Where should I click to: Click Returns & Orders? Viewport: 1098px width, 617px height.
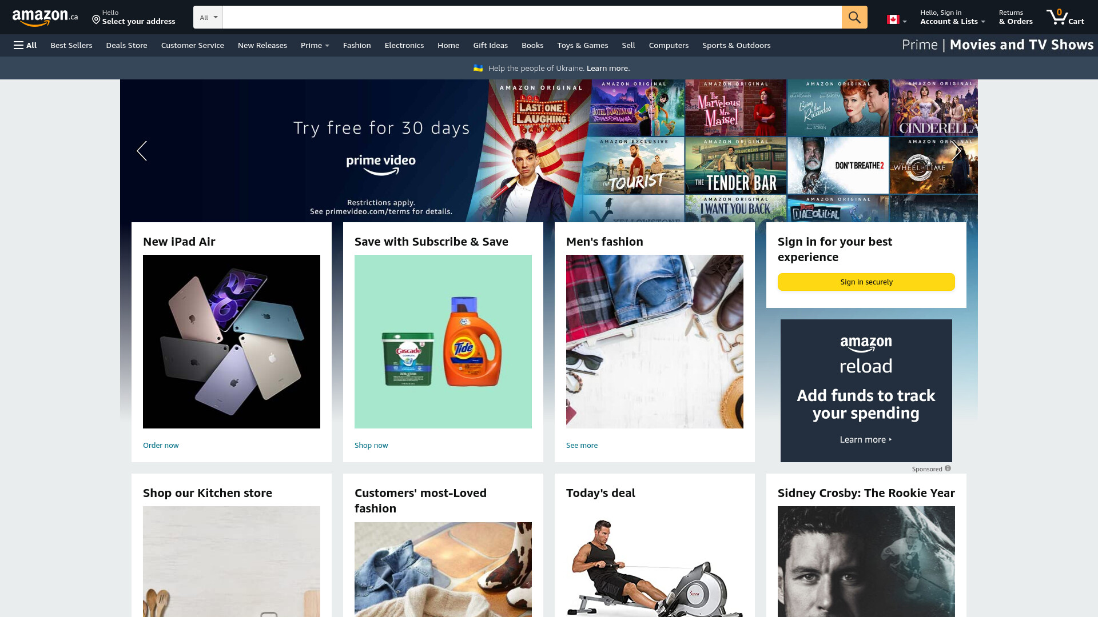pyautogui.click(x=1016, y=17)
